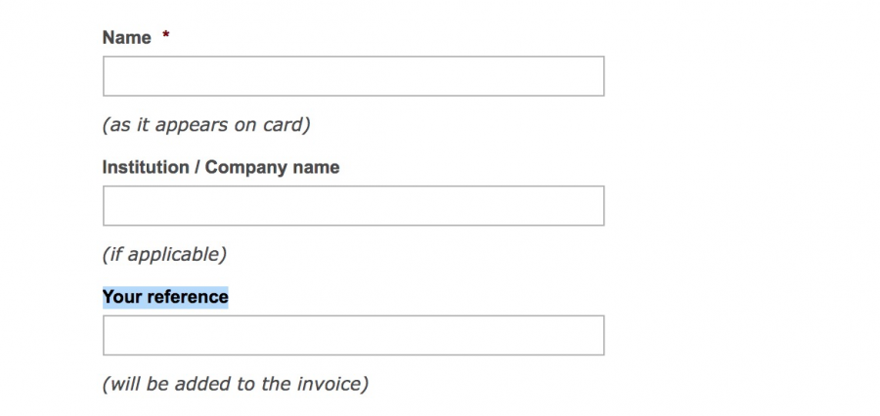Click the bold "Name" field label
Viewport: 880px width, 416px height.
pyautogui.click(x=126, y=38)
